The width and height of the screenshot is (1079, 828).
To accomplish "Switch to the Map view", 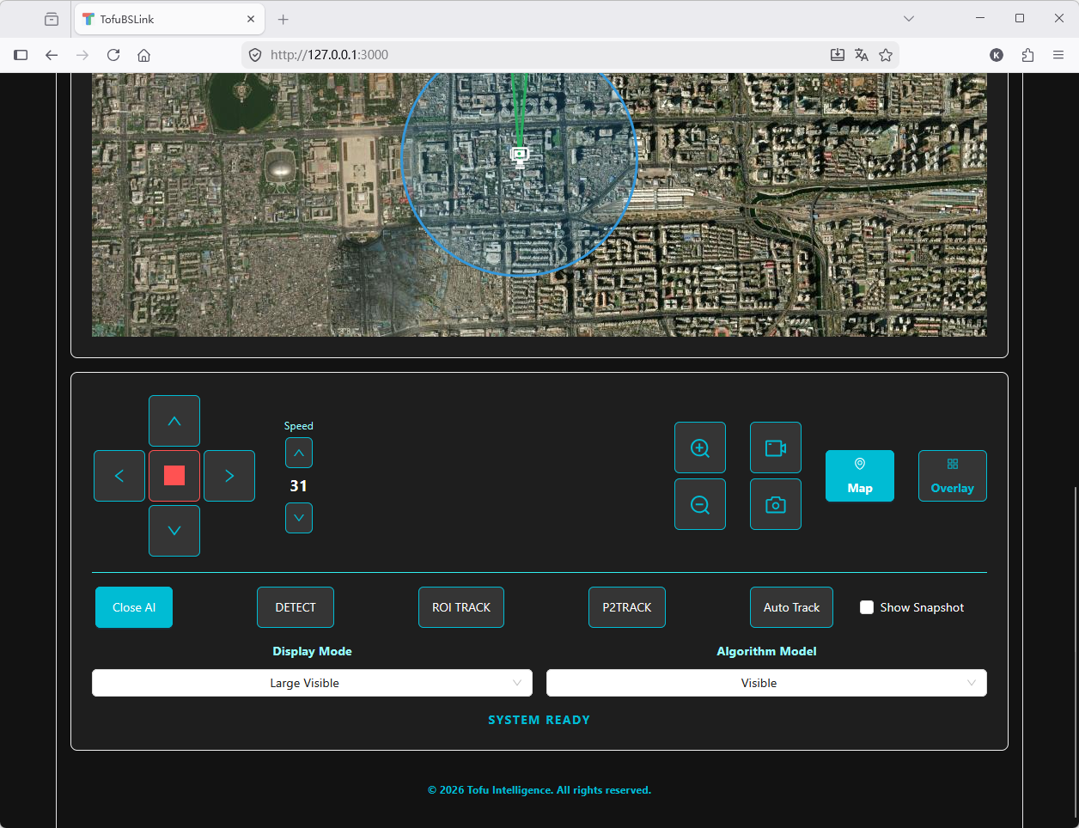I will click(x=860, y=476).
